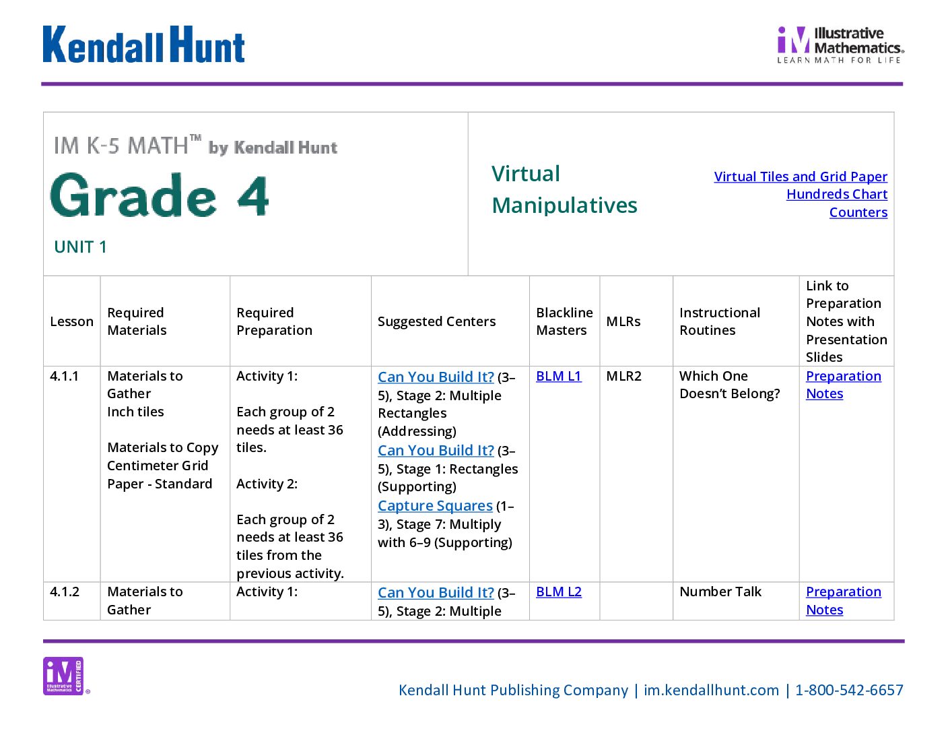
Task: Click the Grade 4 heading
Action: pyautogui.click(x=160, y=195)
